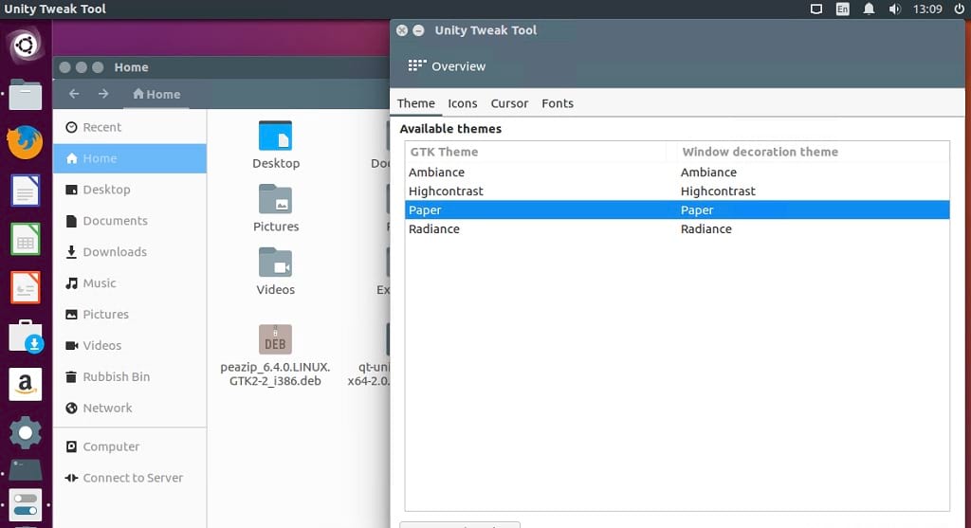
Task: Switch to the Theme tab
Action: (x=416, y=103)
